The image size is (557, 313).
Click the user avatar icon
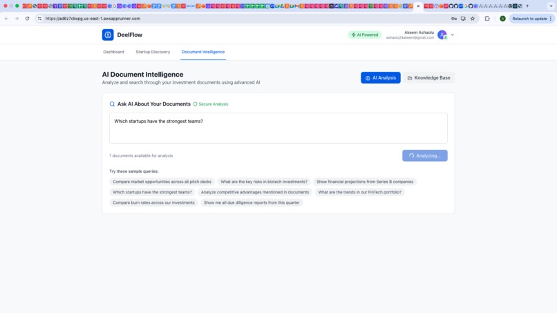pyautogui.click(x=442, y=35)
